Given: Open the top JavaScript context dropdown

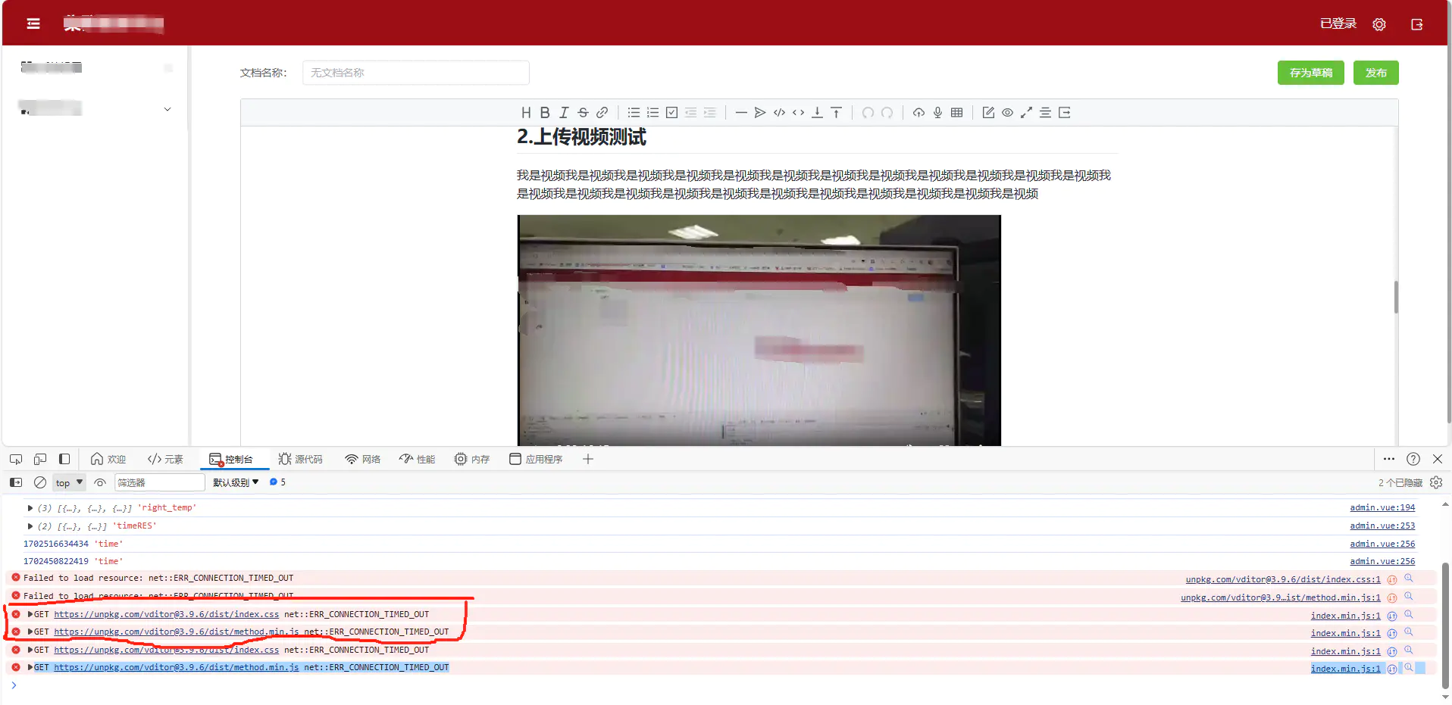Looking at the screenshot, I should click(69, 482).
